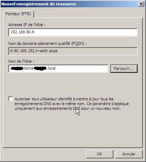Focus the Nom de l'hôte text field
Viewport: 146px width, 162px height.
pyautogui.click(x=58, y=68)
